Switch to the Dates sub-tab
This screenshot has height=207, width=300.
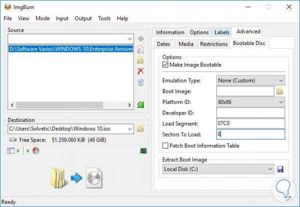163,44
